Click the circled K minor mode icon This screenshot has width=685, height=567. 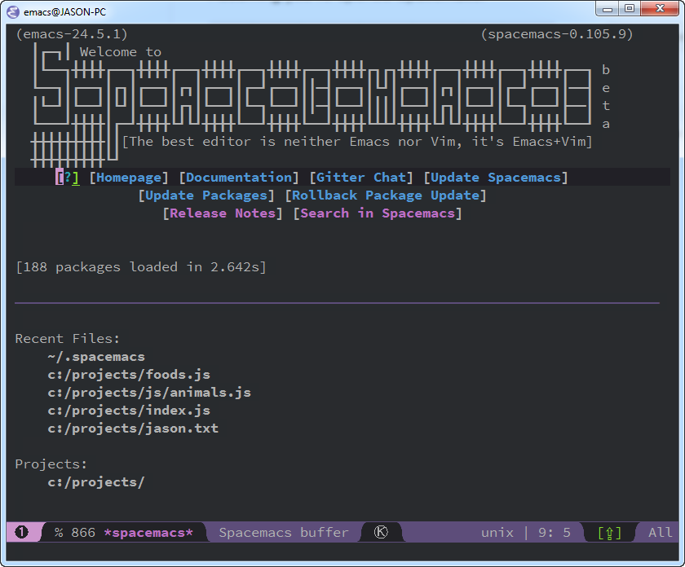pyautogui.click(x=381, y=532)
